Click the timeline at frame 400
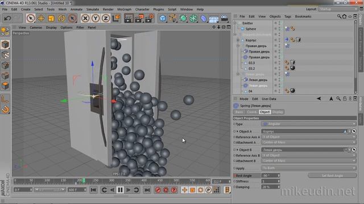Screen dimensions: 364x204 144,181
